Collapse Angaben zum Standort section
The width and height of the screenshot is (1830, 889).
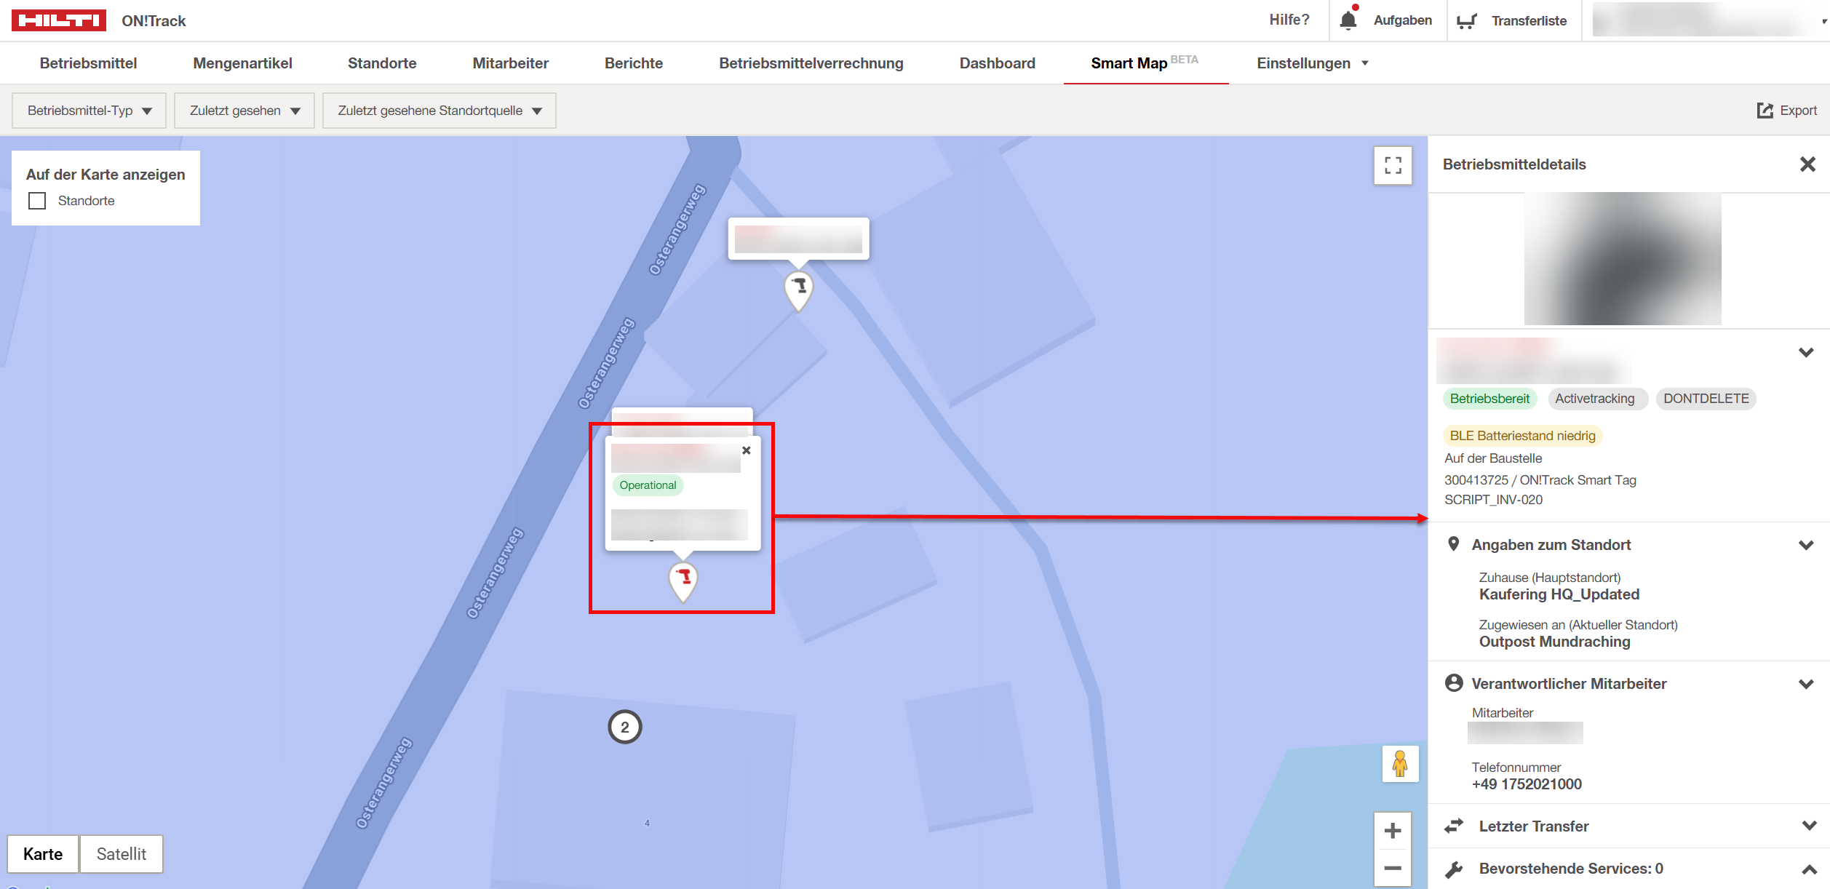coord(1806,545)
